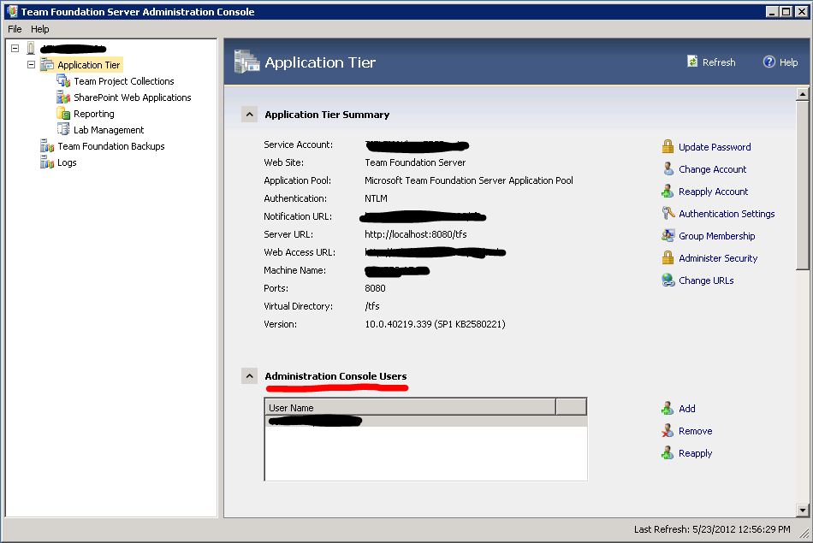Open the Administer Security link
Viewport: 813px width, 543px height.
click(718, 258)
